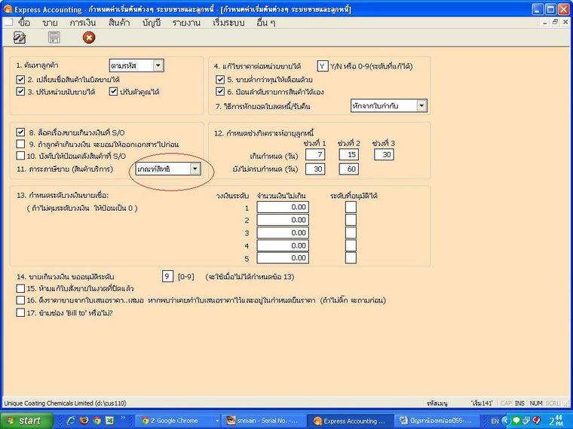
Task: Launch Excel from the quick launch bar
Action: click(109, 421)
